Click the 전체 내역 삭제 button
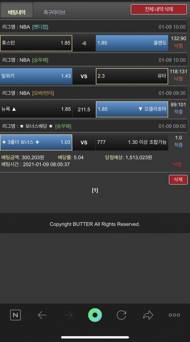 pyautogui.click(x=159, y=10)
